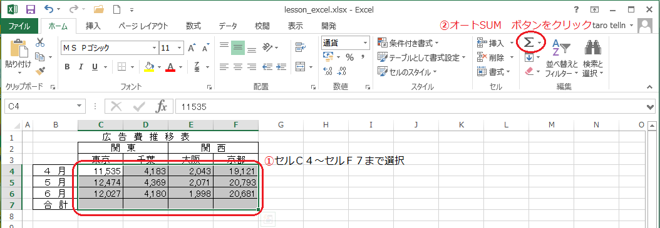Apply percent style
This screenshot has width=660, height=228.
[x=349, y=57]
